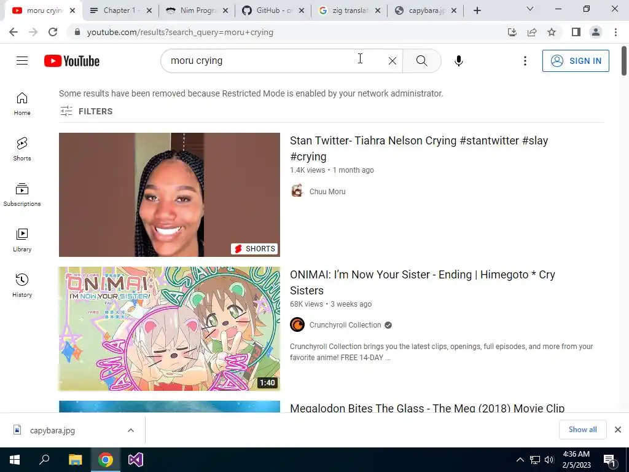Open network status tray icon
This screenshot has height=472, width=629.
(x=535, y=460)
